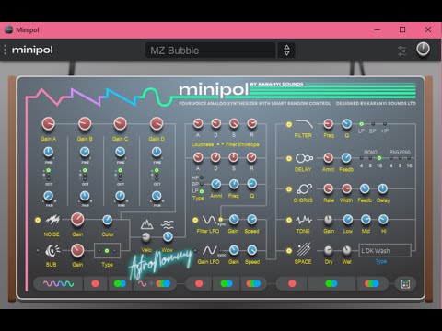Click the Velo mountain icon

click(146, 224)
